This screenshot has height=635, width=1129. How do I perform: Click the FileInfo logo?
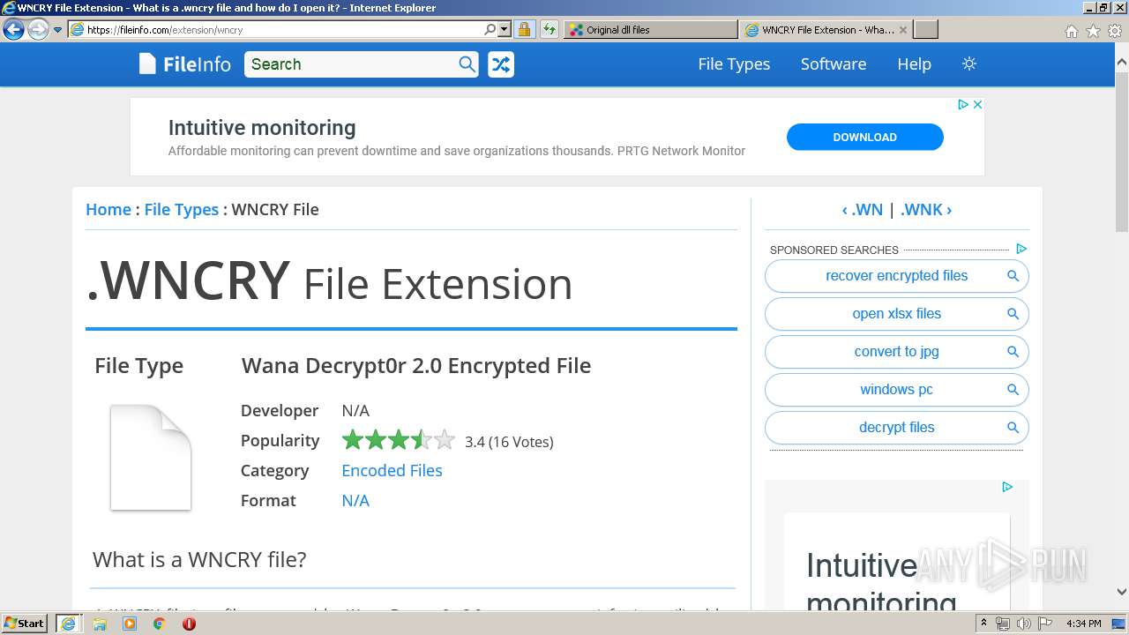(x=184, y=64)
